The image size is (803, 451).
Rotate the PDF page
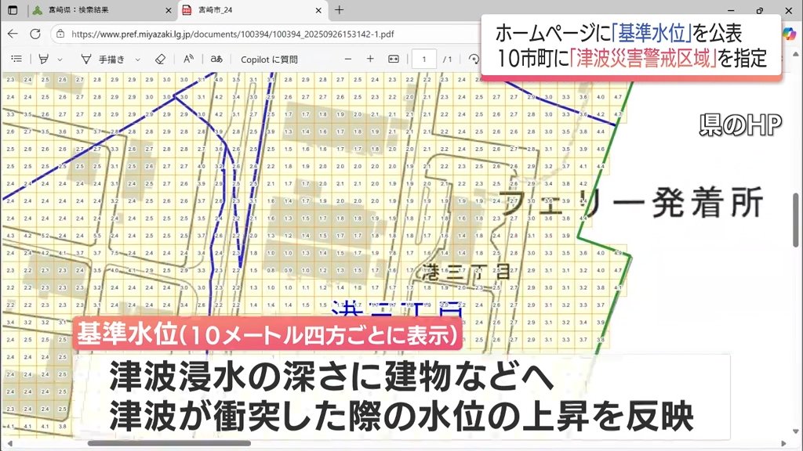pos(473,59)
